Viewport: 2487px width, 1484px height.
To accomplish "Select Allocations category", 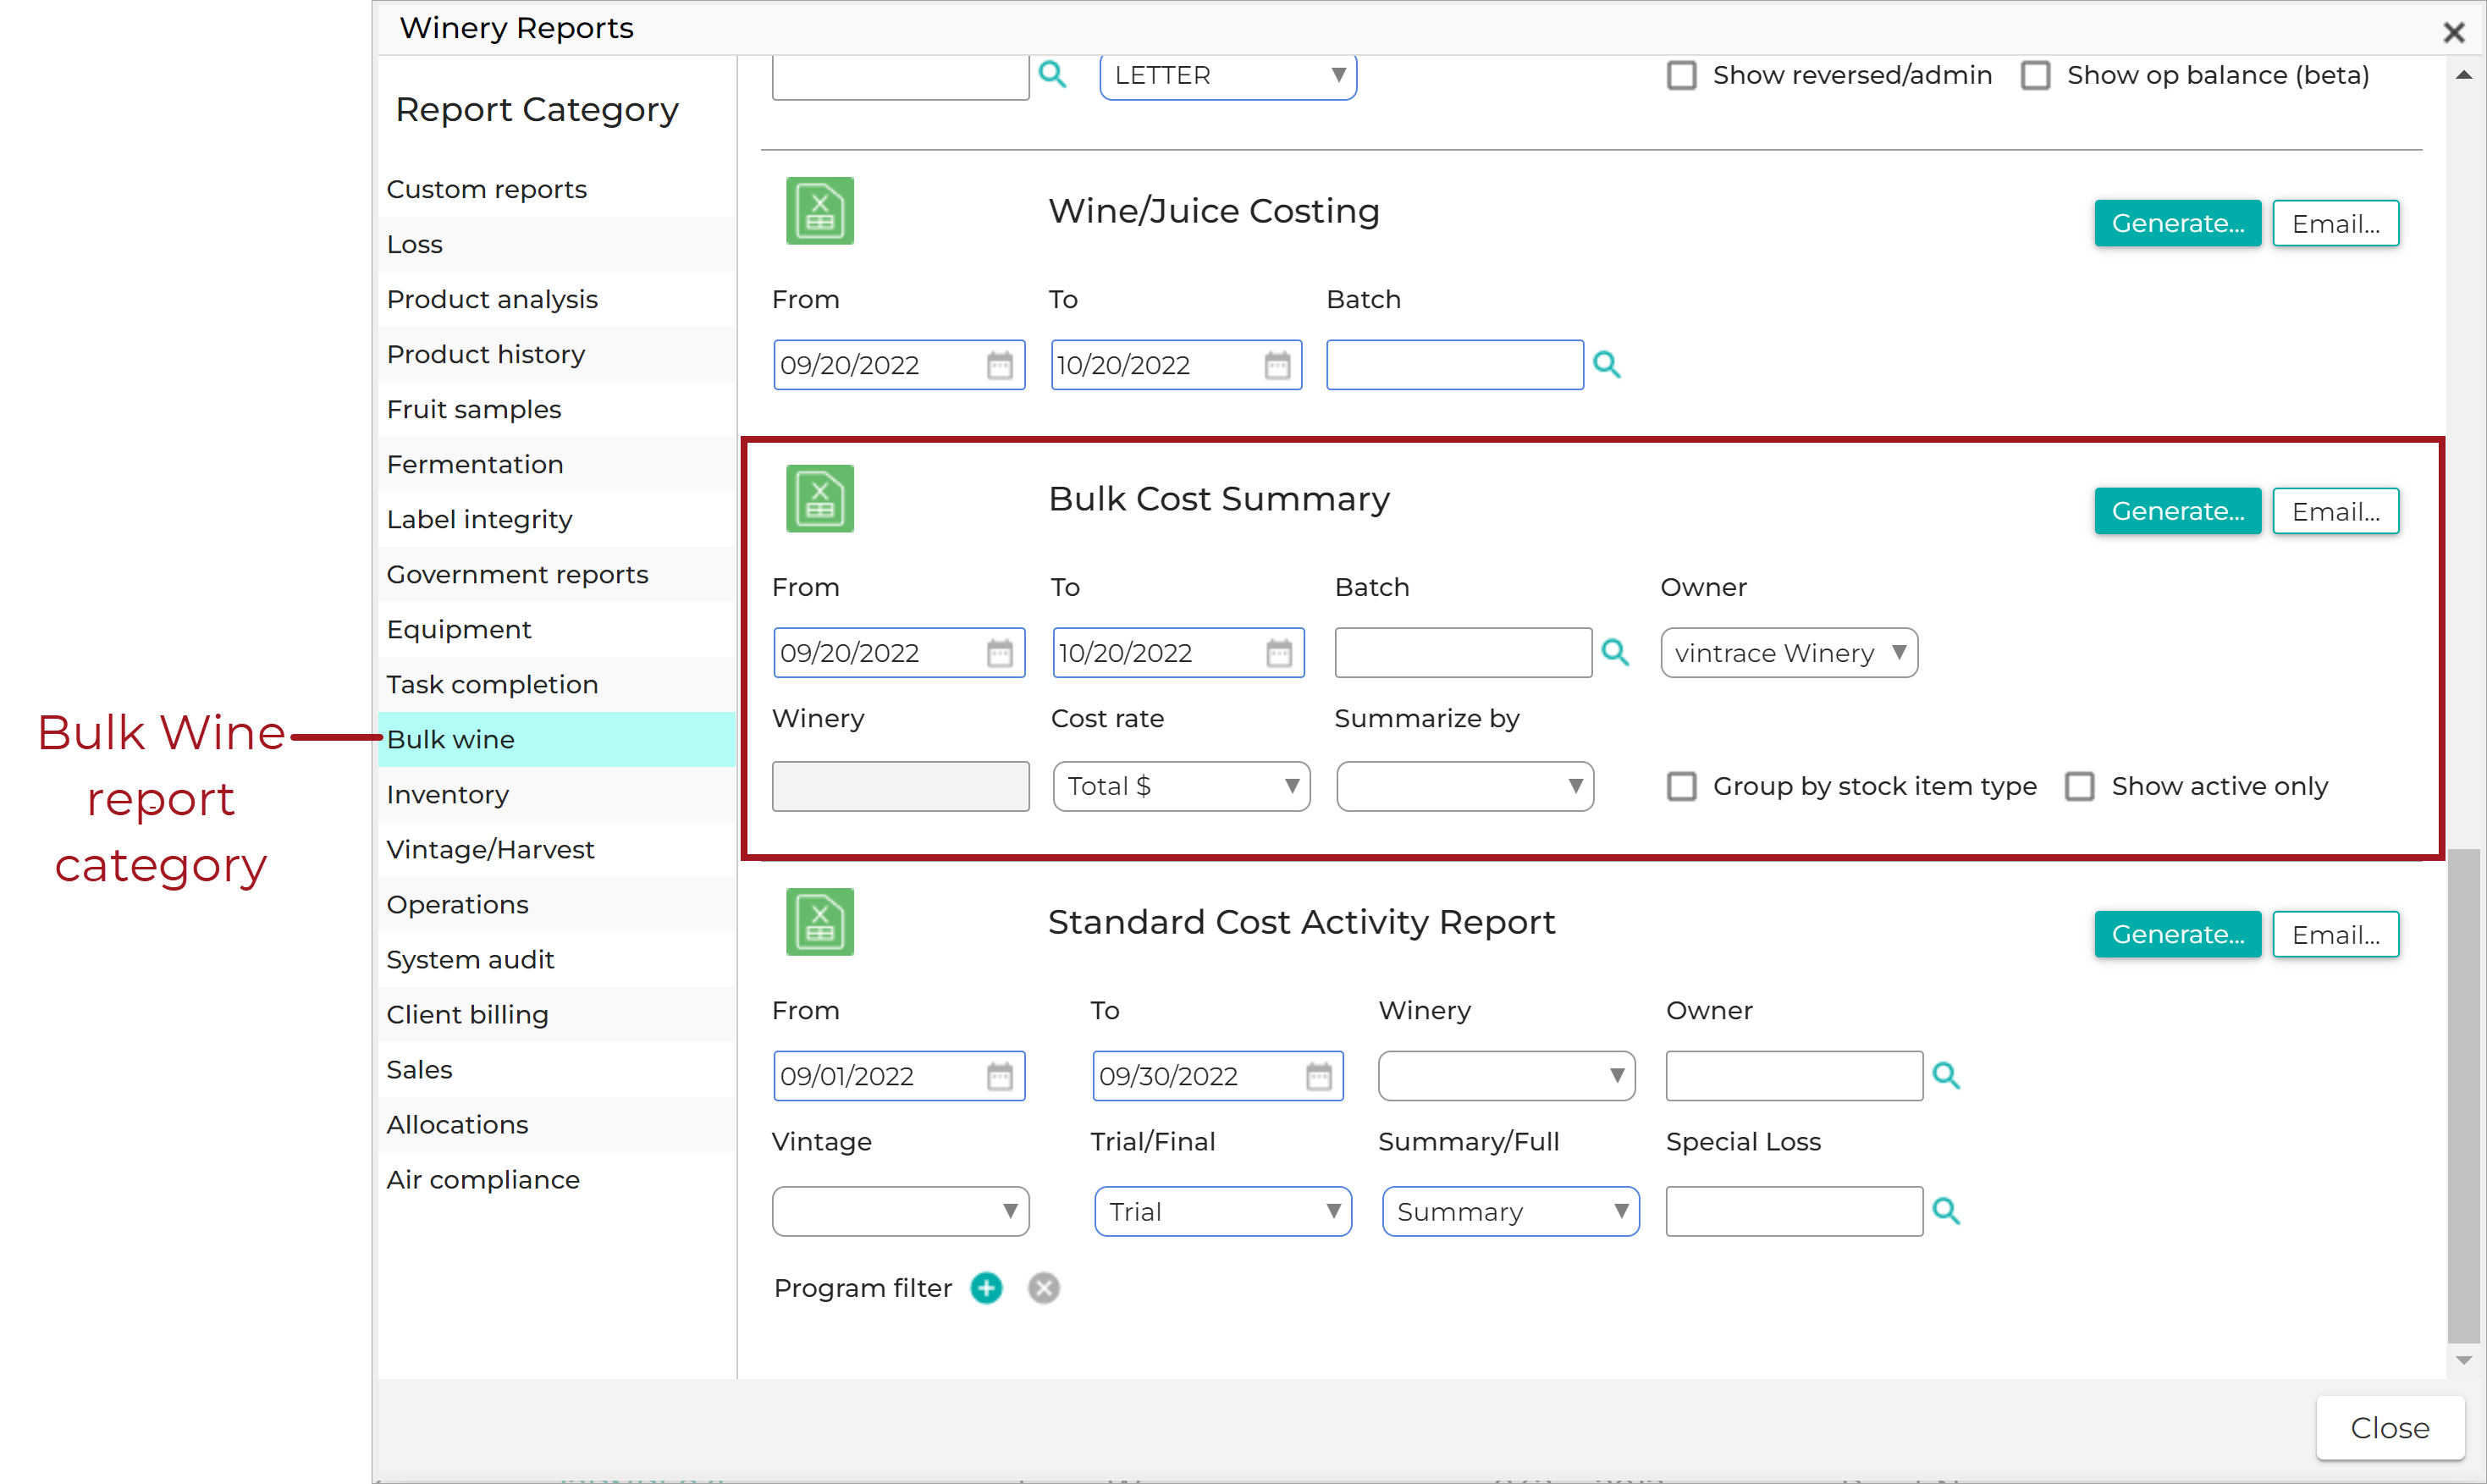I will click(557, 1124).
